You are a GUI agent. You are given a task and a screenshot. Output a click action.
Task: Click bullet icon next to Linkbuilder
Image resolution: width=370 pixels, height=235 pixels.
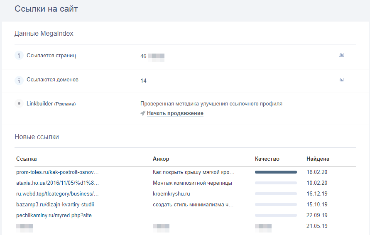(19, 103)
